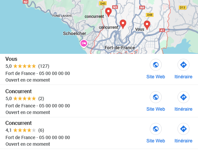This screenshot has width=198, height=150.
Task: Click the northern concurrent map pin near D45
Action: tap(108, 12)
